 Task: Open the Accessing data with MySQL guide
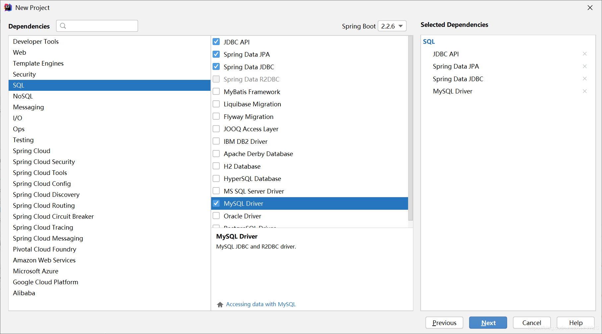pos(261,304)
